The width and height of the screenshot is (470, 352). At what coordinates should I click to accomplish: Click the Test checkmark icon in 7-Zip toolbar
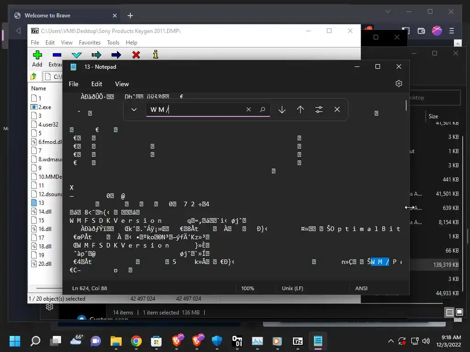pos(77,55)
